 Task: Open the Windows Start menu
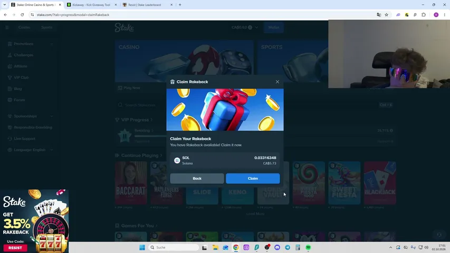(x=142, y=247)
